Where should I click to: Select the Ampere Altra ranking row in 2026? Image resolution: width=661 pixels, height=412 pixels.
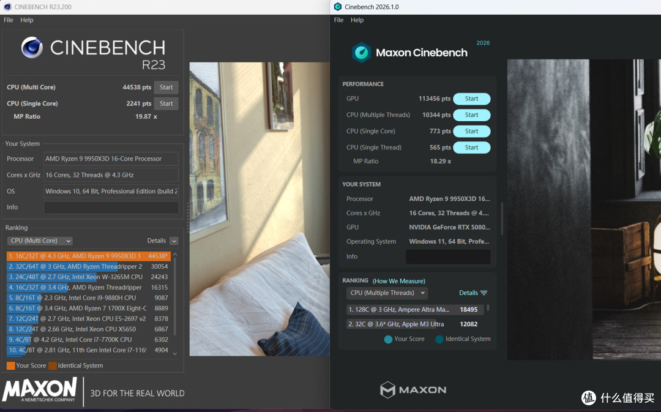(416, 310)
